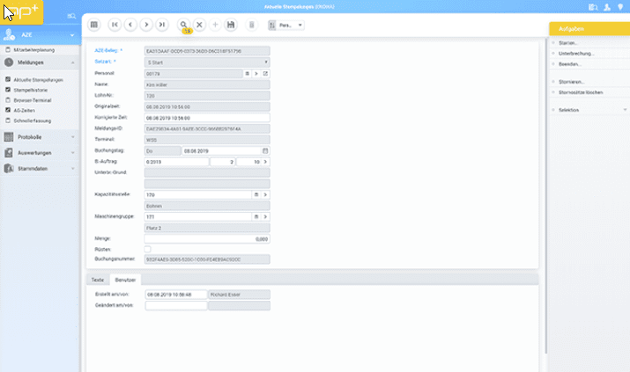This screenshot has height=372, width=630.
Task: Click the cancel X toolbar icon
Action: [200, 26]
